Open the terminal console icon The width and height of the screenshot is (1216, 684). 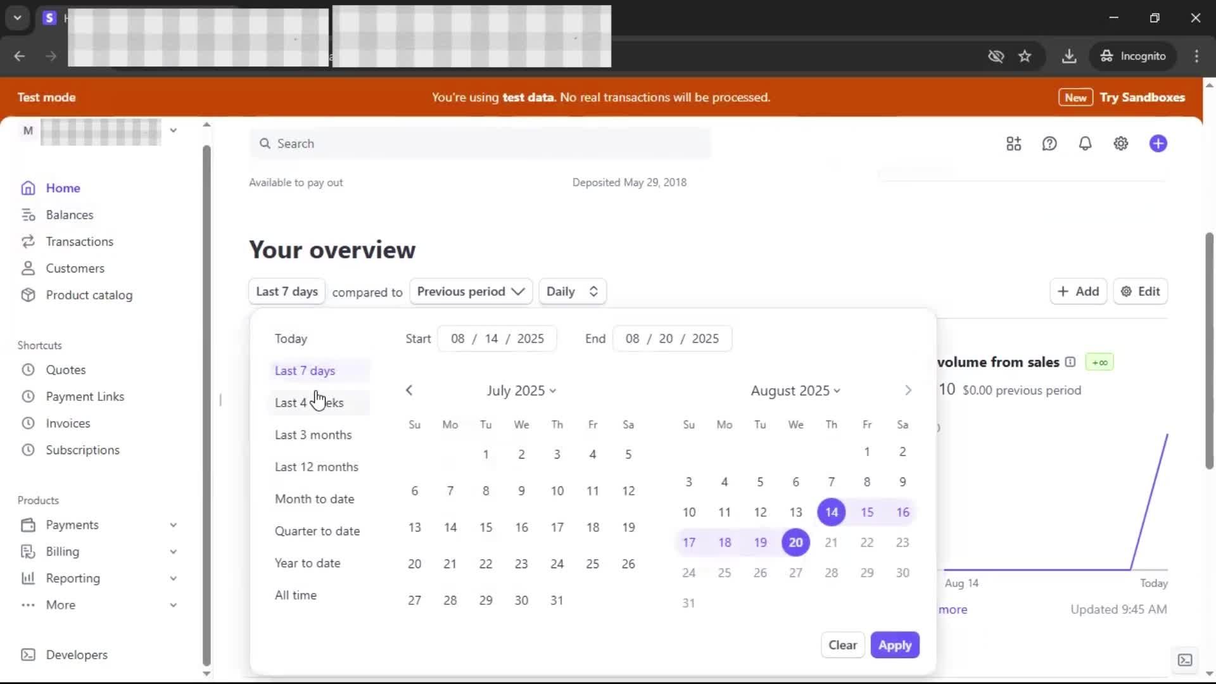(x=1184, y=660)
